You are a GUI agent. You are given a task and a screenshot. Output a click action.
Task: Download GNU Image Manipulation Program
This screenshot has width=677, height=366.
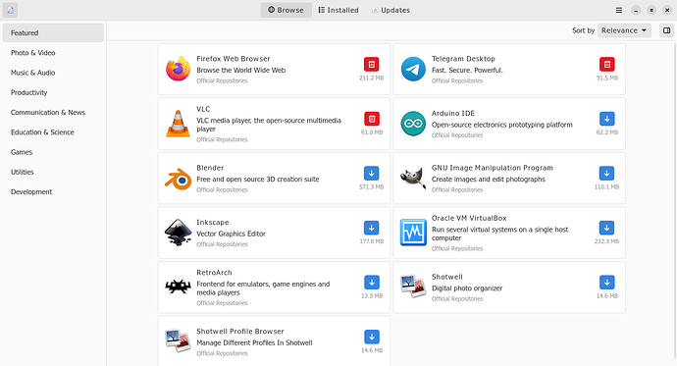[x=606, y=173]
